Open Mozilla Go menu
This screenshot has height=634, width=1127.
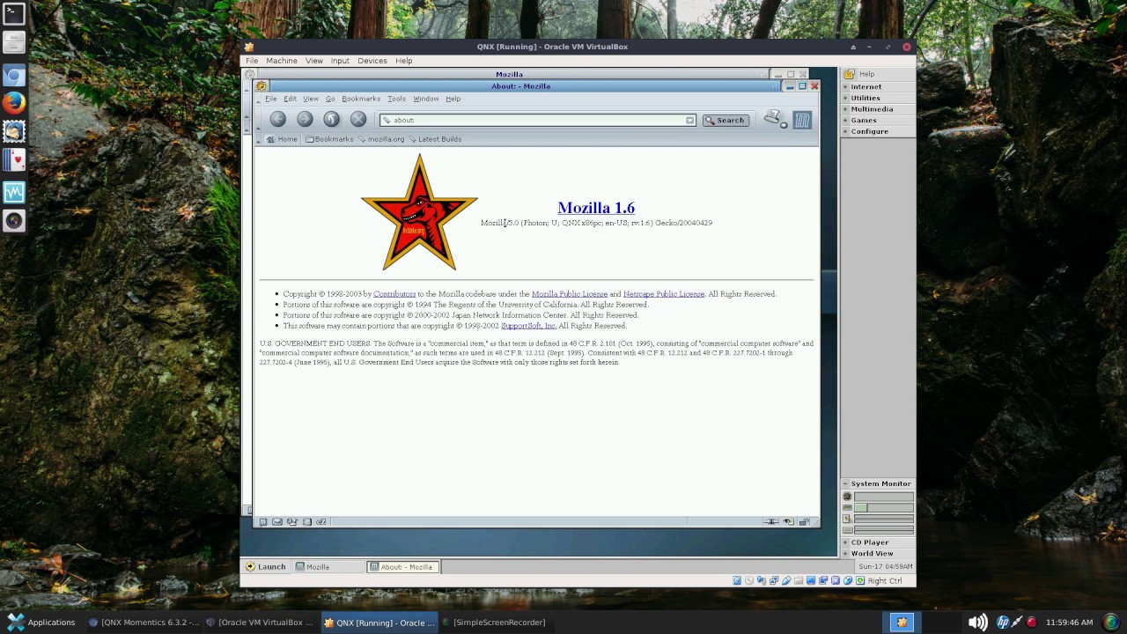click(x=330, y=99)
